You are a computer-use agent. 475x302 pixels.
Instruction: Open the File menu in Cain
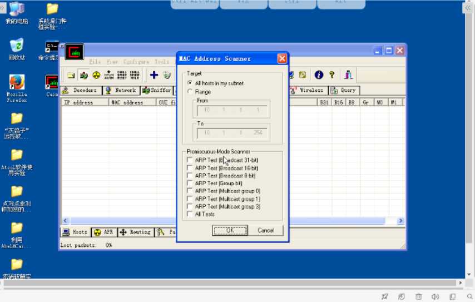[95, 62]
